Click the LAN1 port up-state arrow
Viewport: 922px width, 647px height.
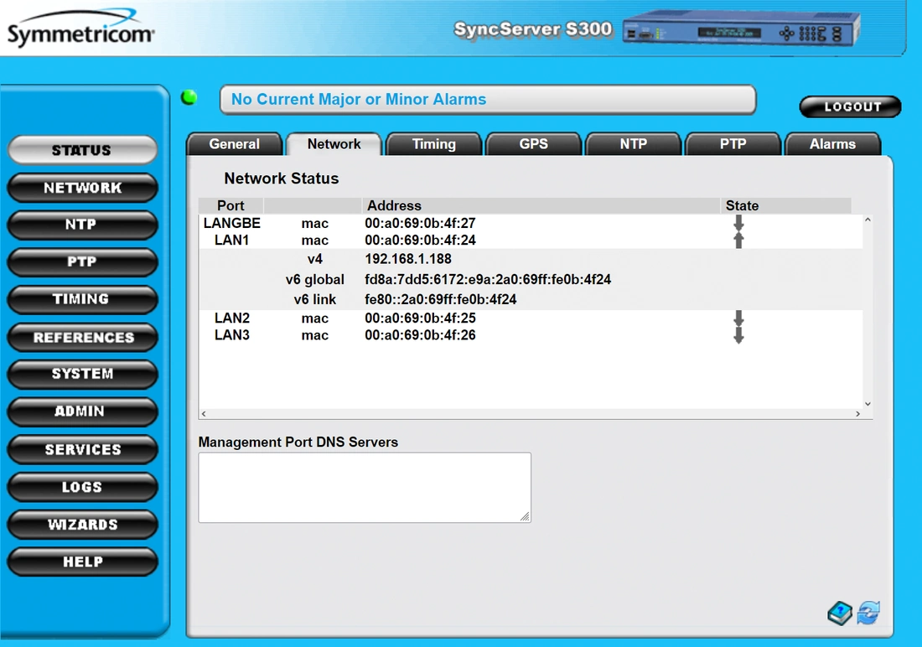738,240
